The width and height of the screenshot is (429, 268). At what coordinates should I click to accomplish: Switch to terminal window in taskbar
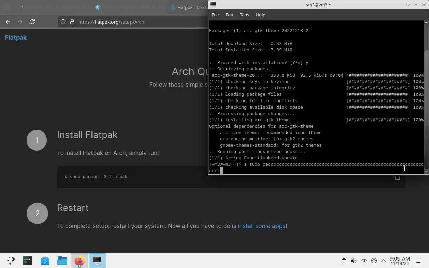point(97,261)
